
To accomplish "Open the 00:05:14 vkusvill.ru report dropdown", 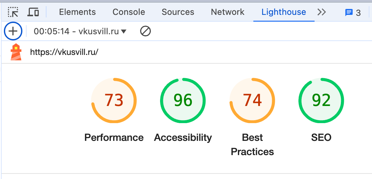I will (80, 31).
